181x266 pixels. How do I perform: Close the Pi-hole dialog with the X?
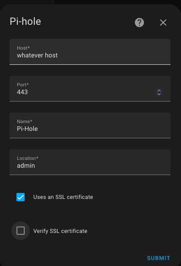[x=163, y=23]
